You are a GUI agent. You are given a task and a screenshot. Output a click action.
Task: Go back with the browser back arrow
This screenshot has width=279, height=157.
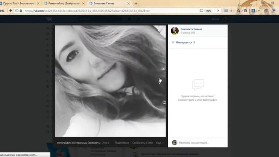tap(10, 10)
